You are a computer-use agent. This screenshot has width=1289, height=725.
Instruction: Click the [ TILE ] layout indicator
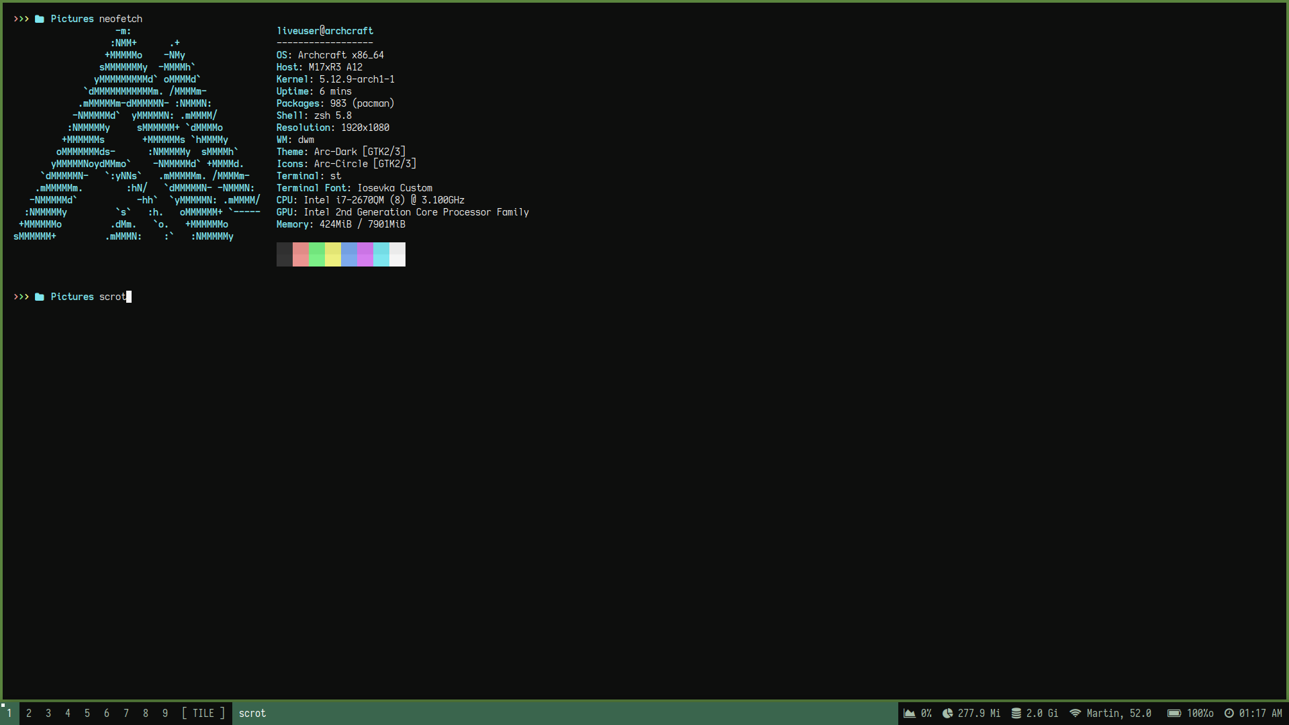(203, 713)
